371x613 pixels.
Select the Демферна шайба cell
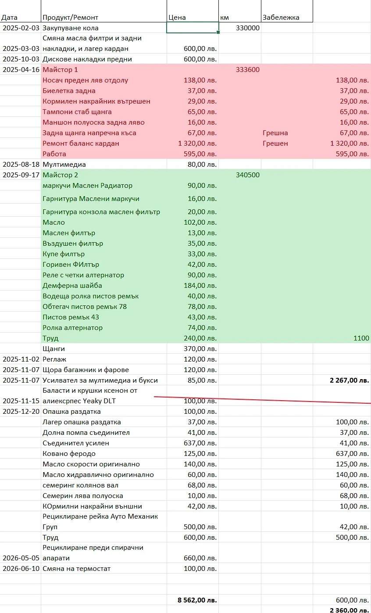(x=104, y=286)
